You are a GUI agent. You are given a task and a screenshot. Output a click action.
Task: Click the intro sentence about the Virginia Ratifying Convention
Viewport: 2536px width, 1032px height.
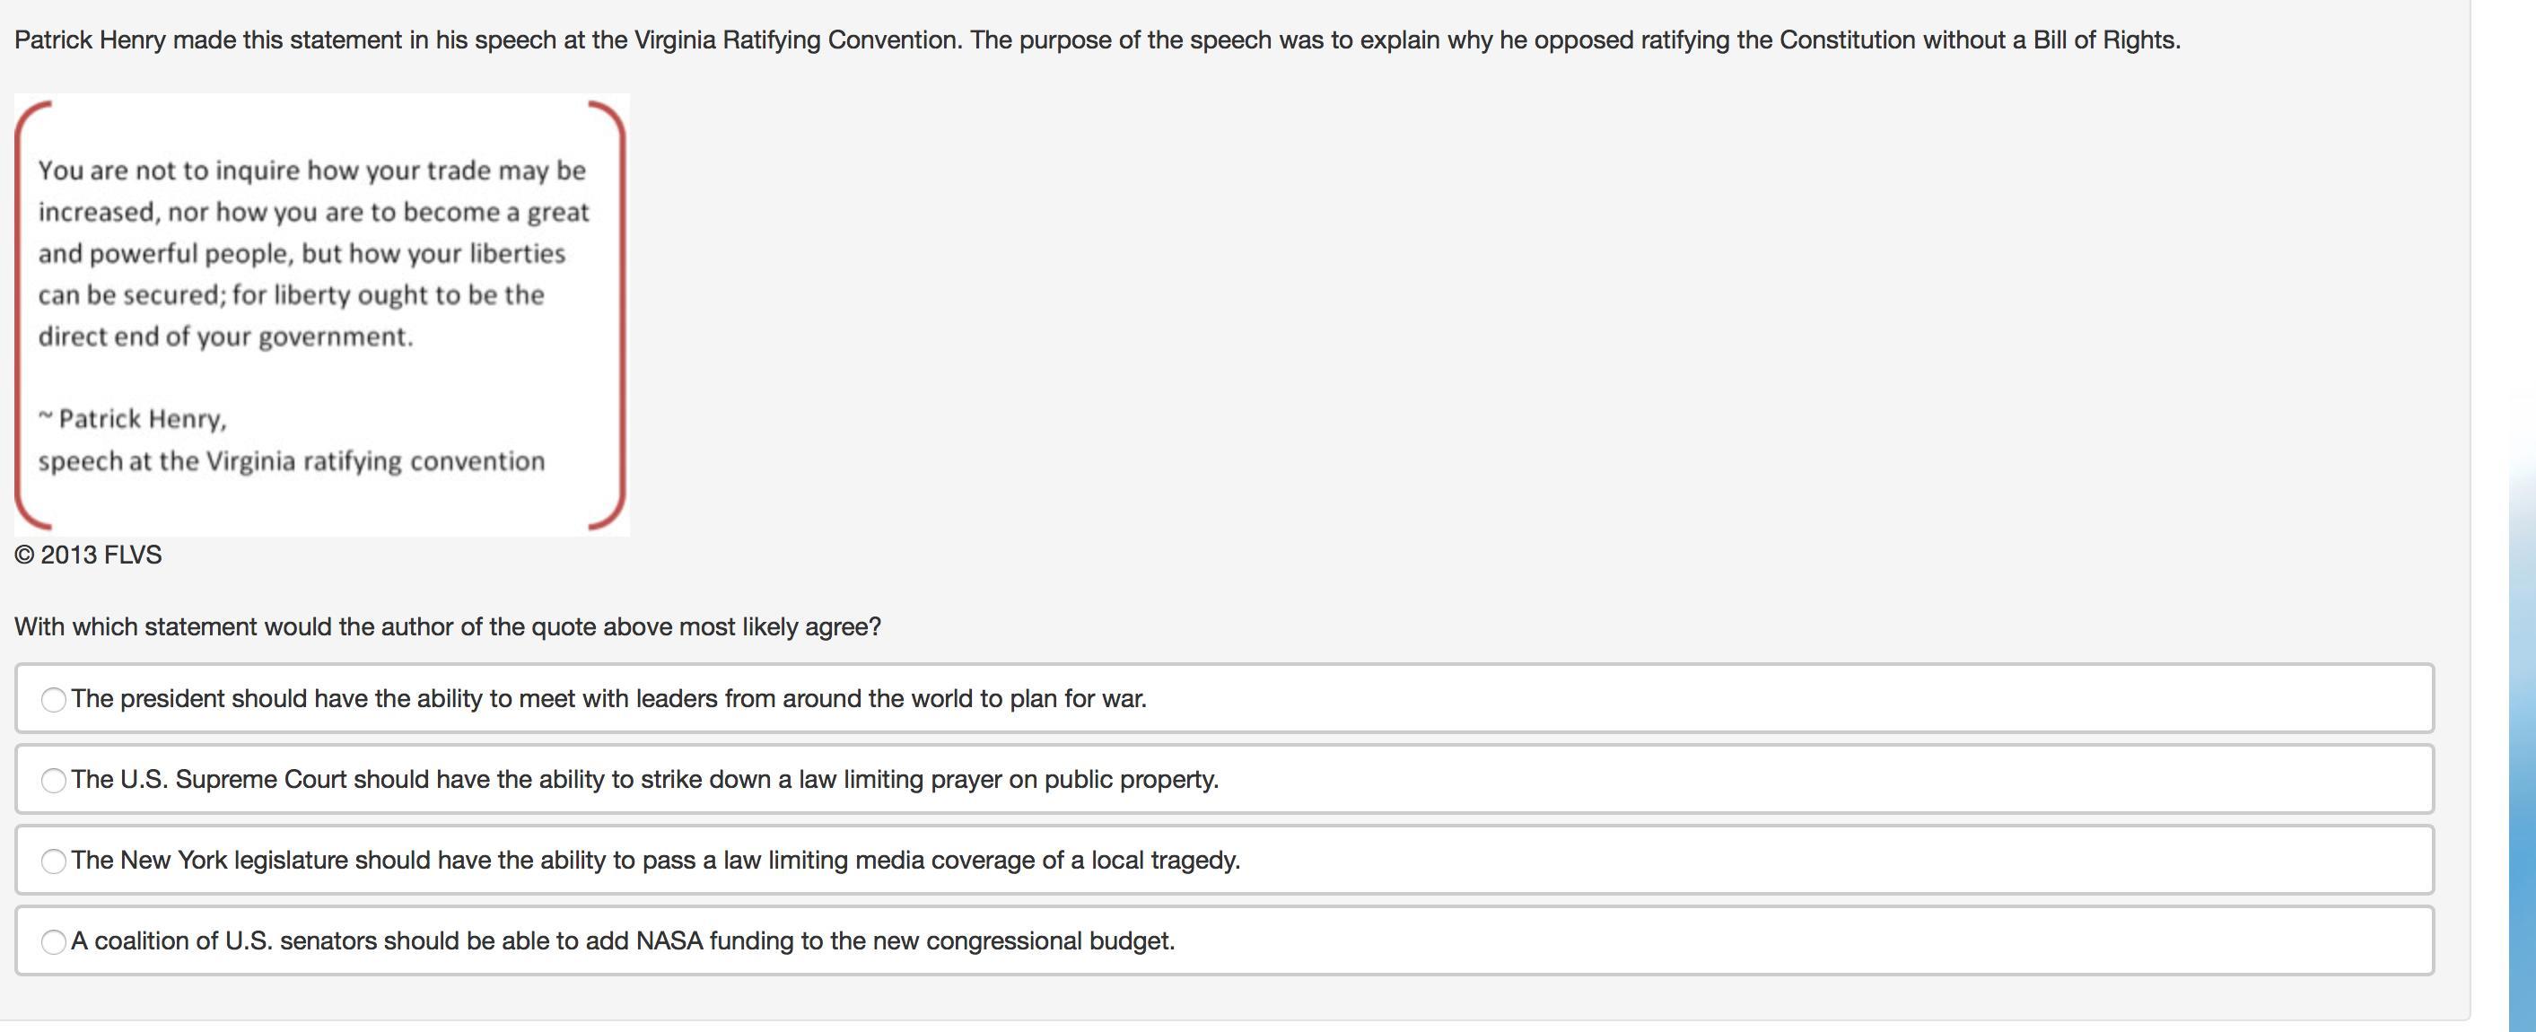click(1097, 40)
